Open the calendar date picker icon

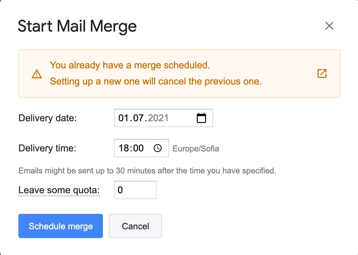tap(201, 118)
